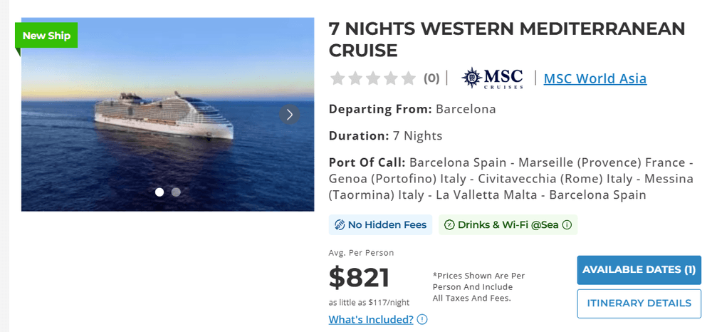Click the first rating star
The height and width of the screenshot is (332, 712).
(337, 78)
